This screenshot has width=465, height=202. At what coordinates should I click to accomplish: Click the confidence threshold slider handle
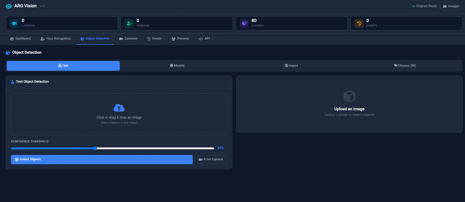click(95, 148)
